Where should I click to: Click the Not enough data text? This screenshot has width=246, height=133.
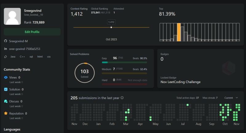[x=137, y=80]
